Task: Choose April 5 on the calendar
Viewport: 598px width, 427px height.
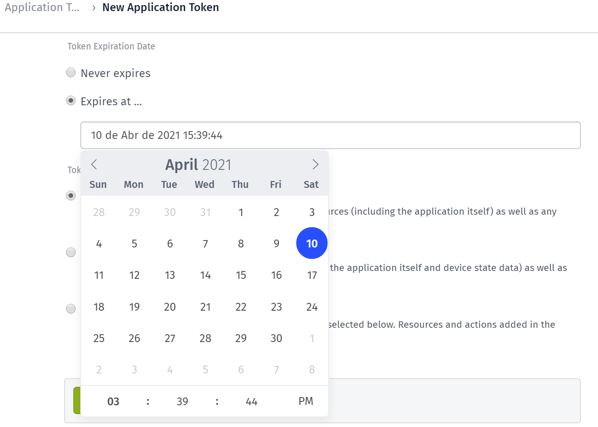Action: [134, 244]
